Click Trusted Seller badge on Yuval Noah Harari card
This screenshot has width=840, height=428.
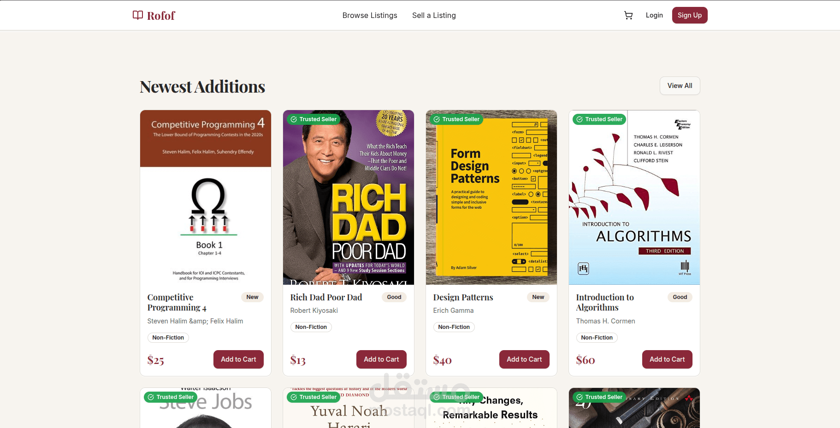[x=314, y=397]
